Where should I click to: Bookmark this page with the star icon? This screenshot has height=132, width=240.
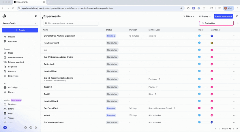click(x=181, y=8)
